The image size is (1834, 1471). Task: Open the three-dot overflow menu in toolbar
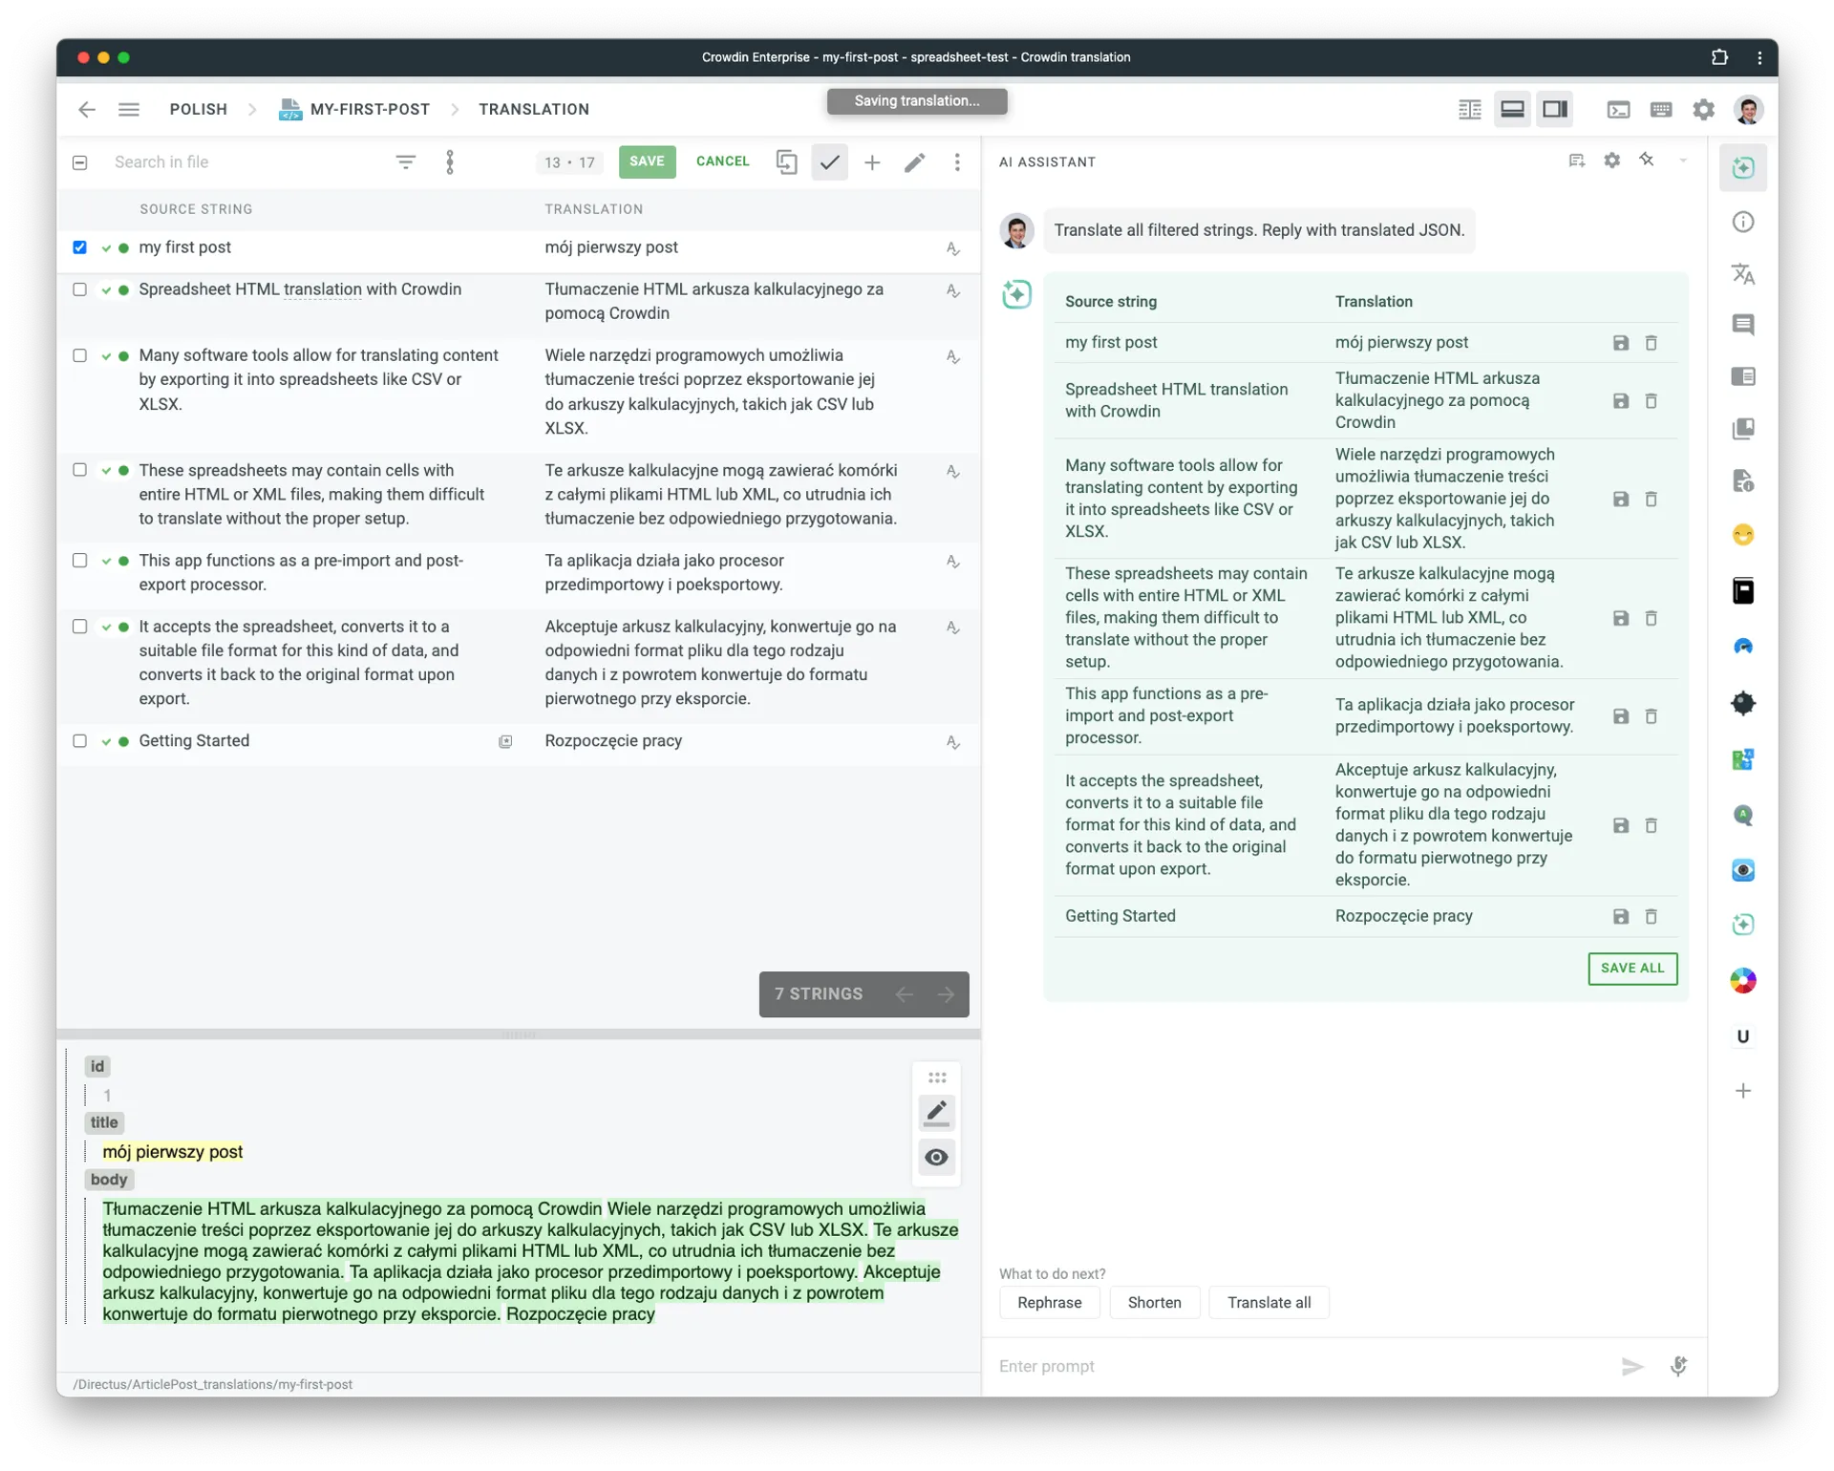[958, 162]
